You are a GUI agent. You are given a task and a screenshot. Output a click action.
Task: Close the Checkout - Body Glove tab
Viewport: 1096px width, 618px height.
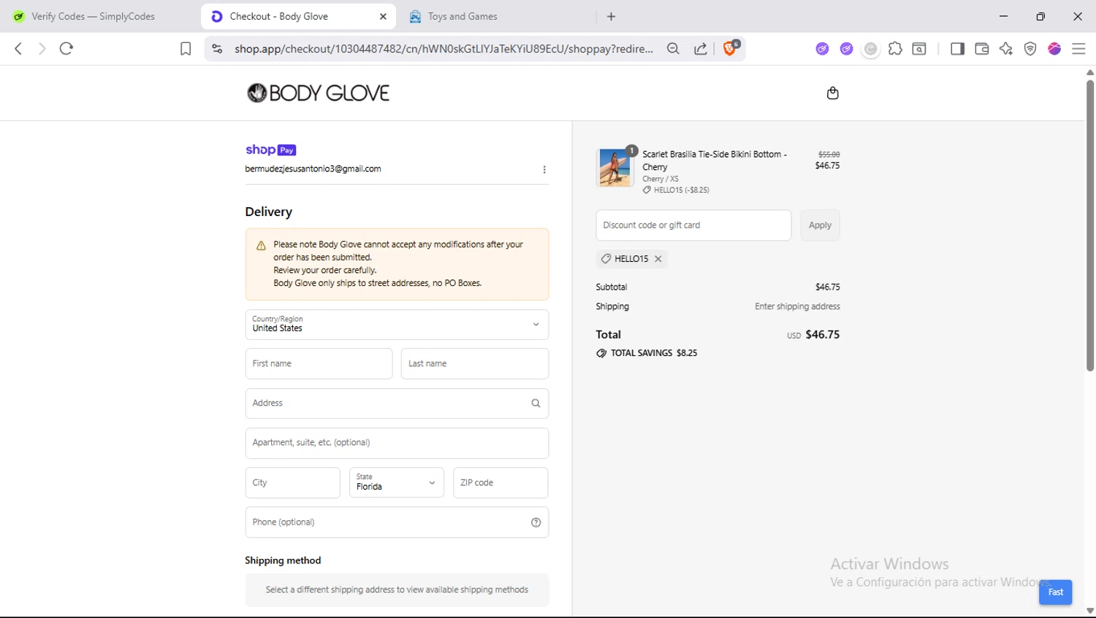point(383,16)
